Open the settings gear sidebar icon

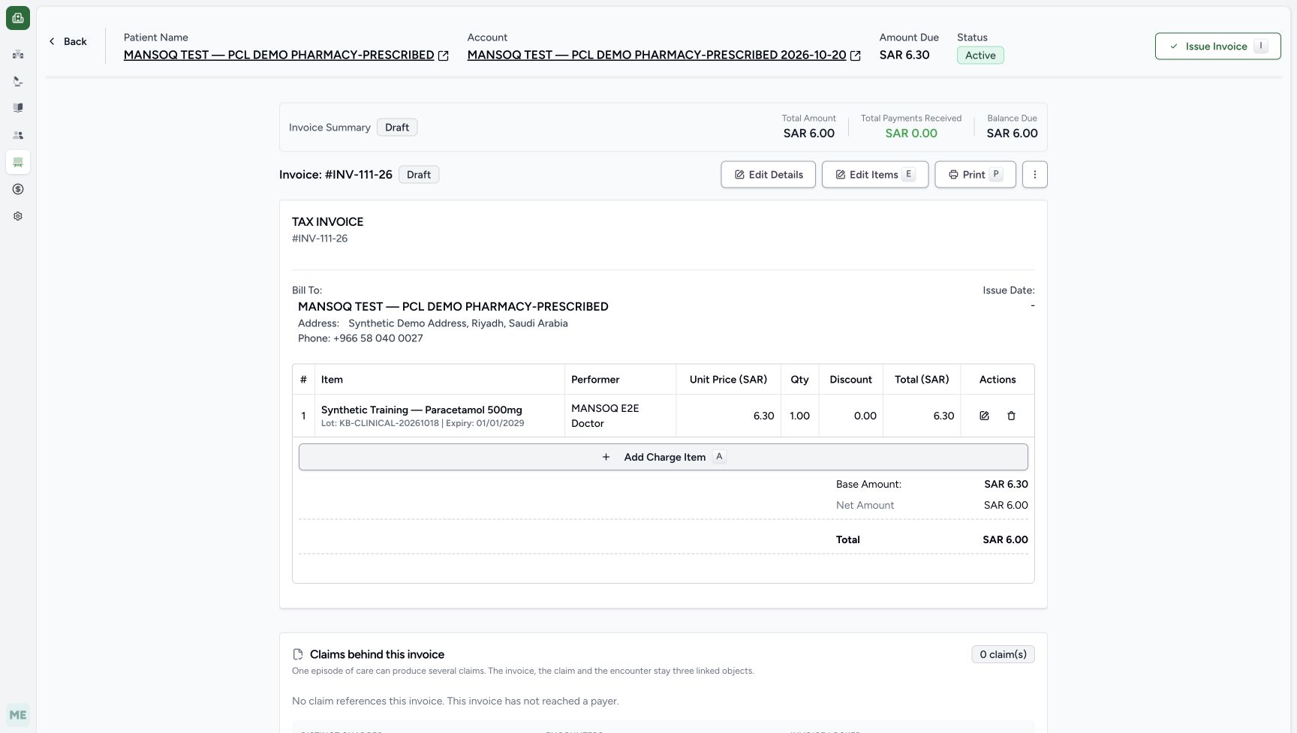18,216
